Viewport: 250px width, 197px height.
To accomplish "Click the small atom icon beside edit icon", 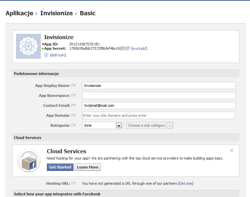I will [46, 55].
